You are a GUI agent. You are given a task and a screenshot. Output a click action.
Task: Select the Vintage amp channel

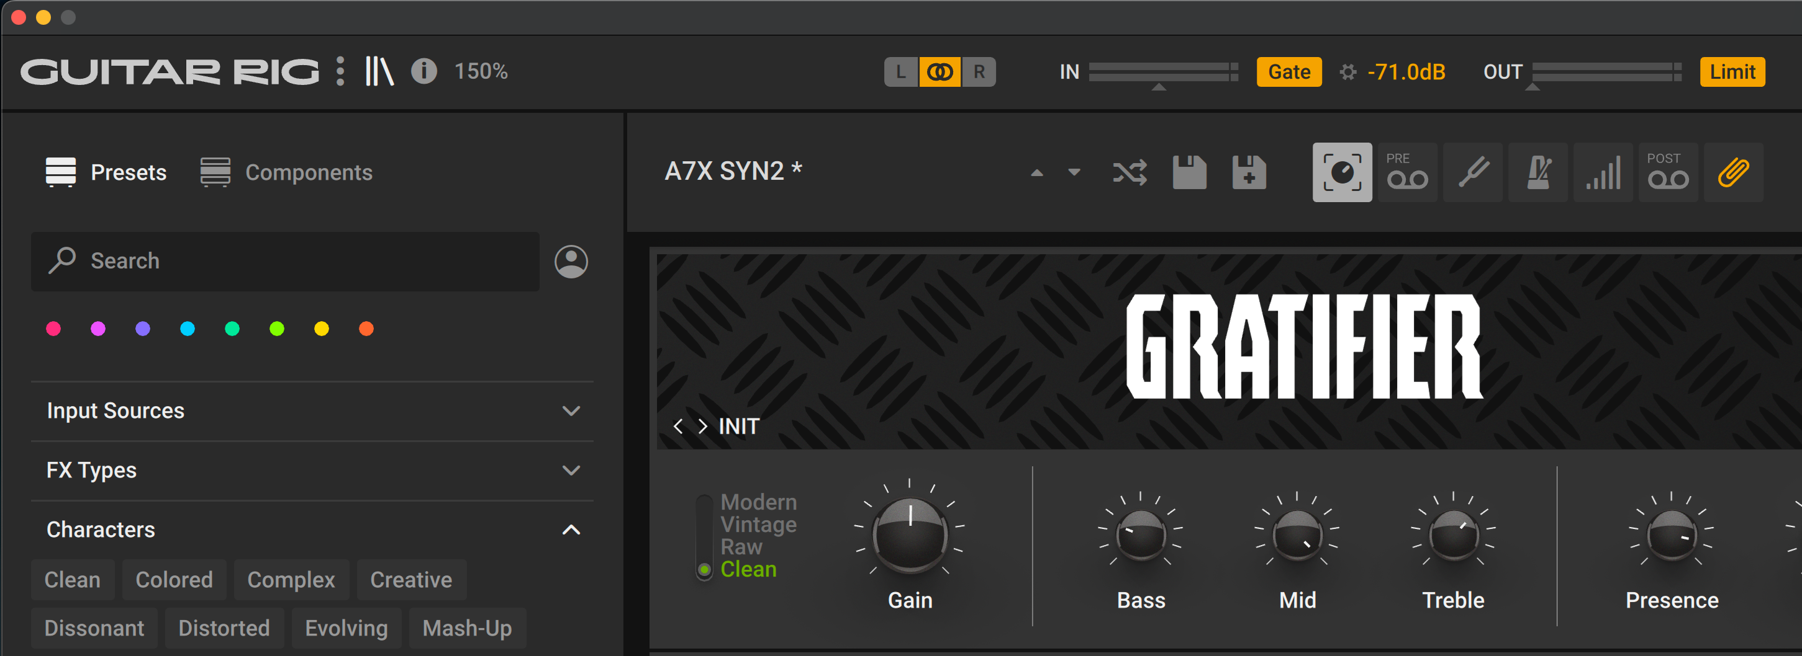[758, 524]
